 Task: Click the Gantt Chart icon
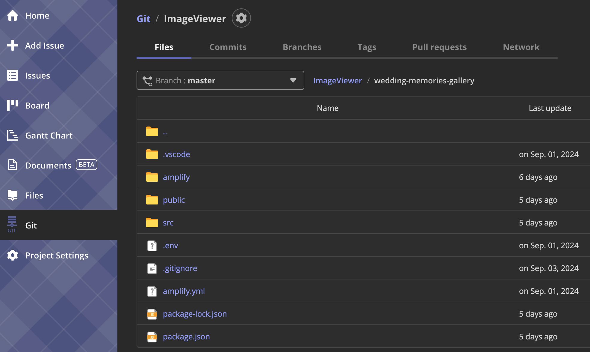13,135
